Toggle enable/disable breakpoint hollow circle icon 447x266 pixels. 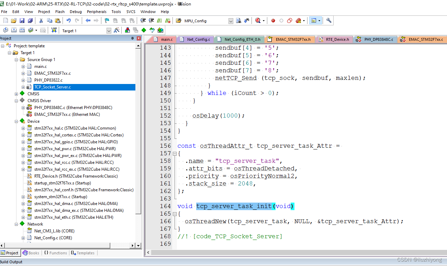click(x=281, y=21)
